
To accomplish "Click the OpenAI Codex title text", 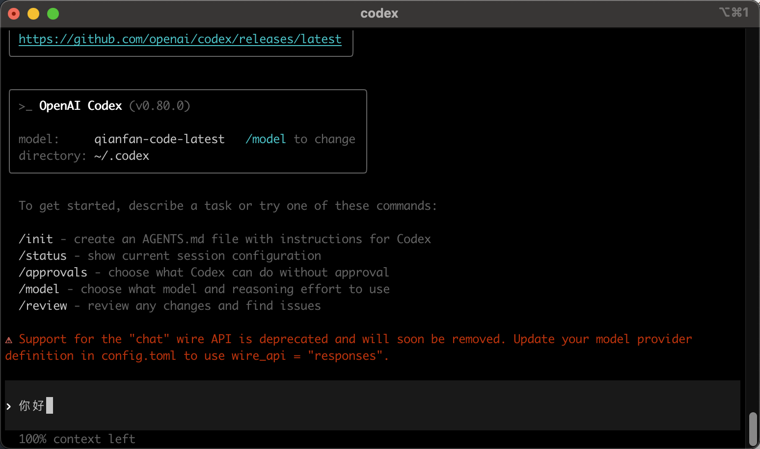I will [81, 106].
